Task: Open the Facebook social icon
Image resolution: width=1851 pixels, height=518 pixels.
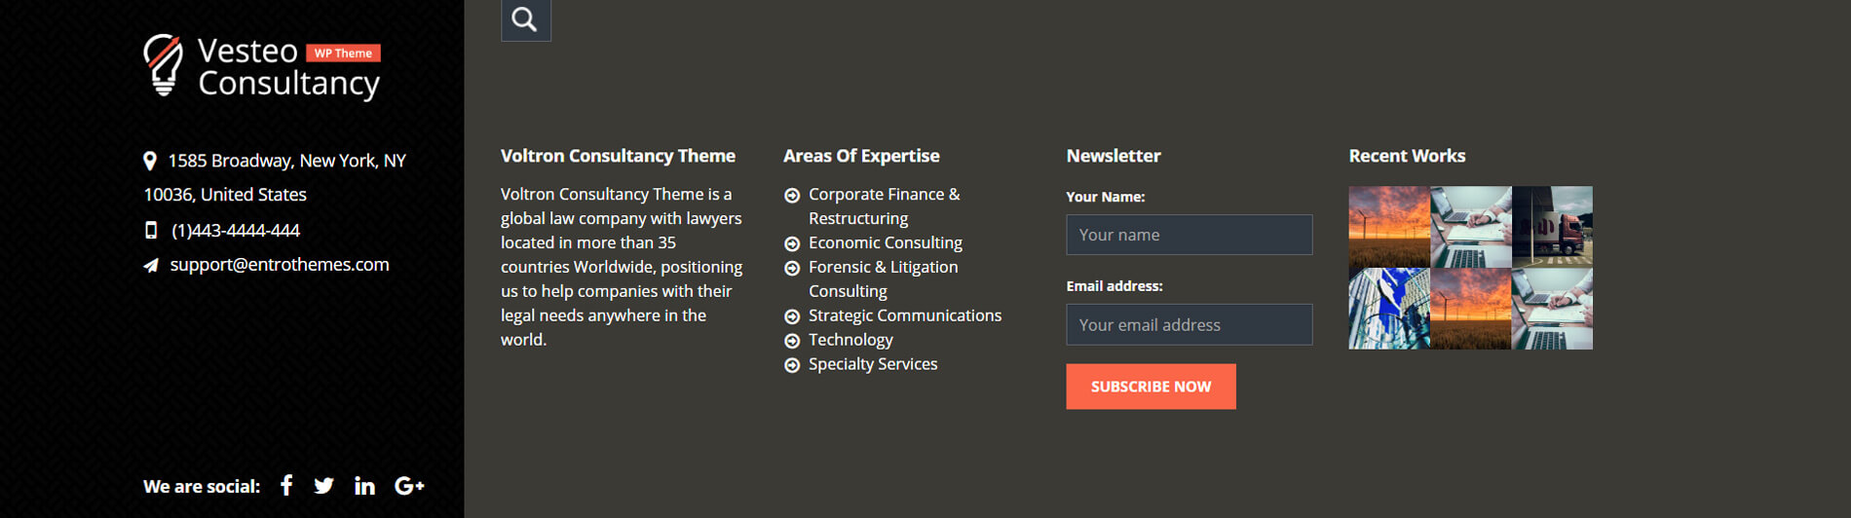Action: (x=286, y=485)
